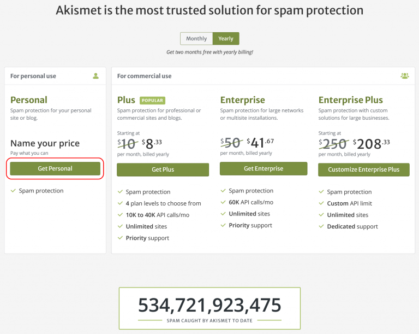Image resolution: width=419 pixels, height=334 pixels.
Task: Click the Name your price text
Action: pos(45,143)
